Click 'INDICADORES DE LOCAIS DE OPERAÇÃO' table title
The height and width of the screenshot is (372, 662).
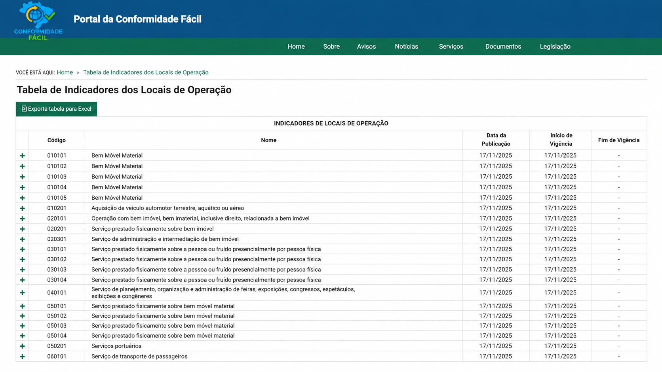[x=331, y=123]
